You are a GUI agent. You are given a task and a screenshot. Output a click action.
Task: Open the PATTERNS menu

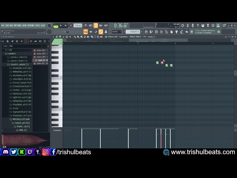18,26
